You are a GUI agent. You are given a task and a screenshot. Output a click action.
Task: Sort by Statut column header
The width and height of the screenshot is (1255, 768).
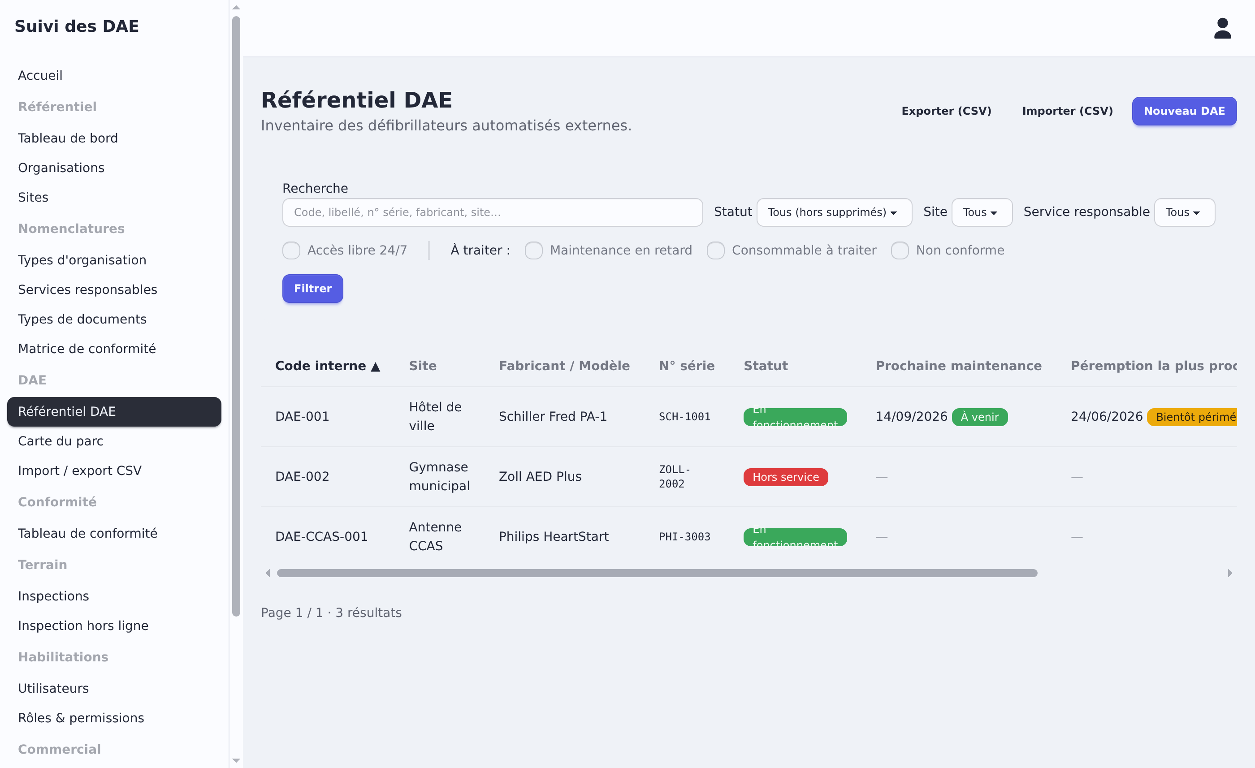(766, 366)
